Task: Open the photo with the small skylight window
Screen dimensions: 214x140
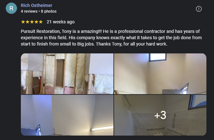Action: click(160, 74)
